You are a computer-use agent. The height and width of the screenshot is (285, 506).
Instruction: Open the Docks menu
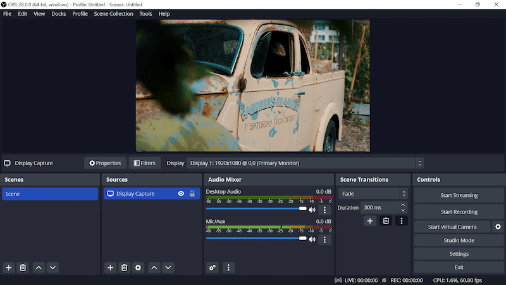click(58, 14)
